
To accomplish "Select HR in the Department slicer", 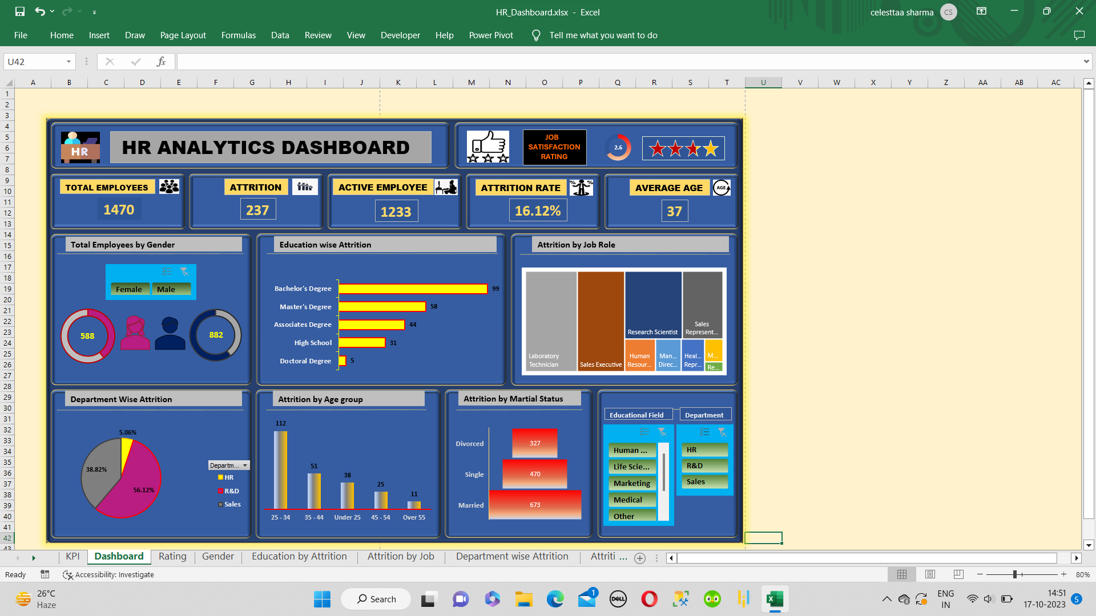I will (x=704, y=449).
